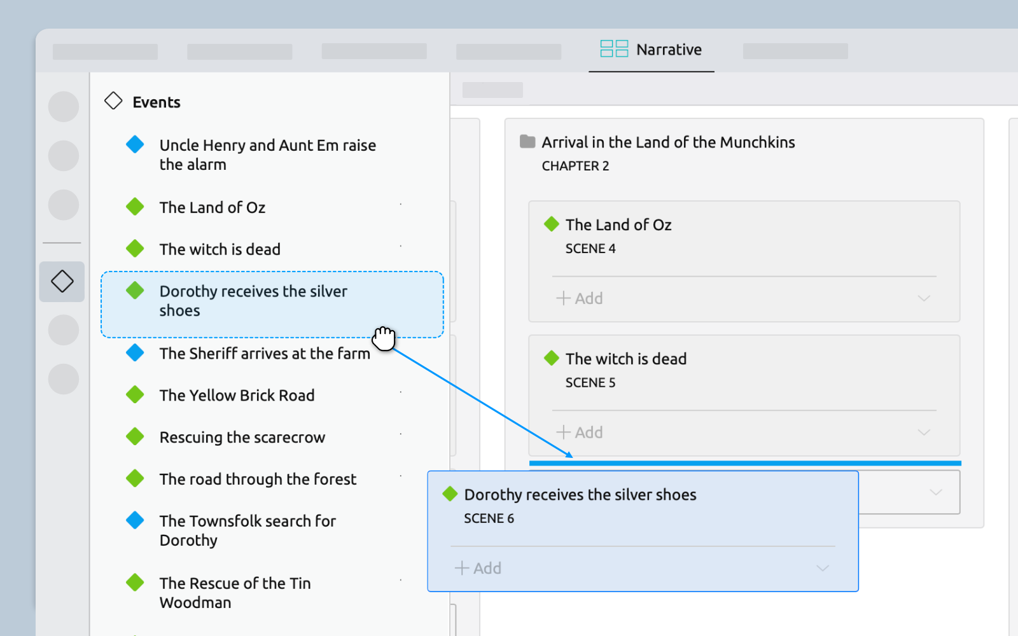1018x636 pixels.
Task: Select Rescuing the scarecrow event
Action: [242, 437]
